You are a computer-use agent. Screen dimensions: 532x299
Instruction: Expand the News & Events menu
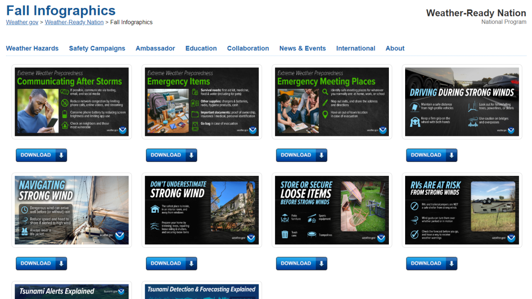(x=303, y=48)
